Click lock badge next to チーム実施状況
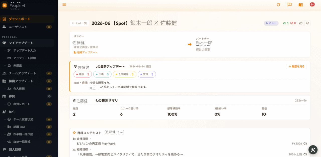 coord(49,119)
